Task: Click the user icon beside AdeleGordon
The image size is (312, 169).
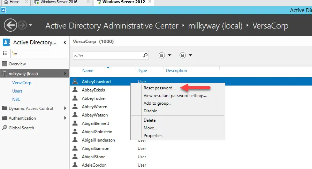Action: [x=75, y=165]
